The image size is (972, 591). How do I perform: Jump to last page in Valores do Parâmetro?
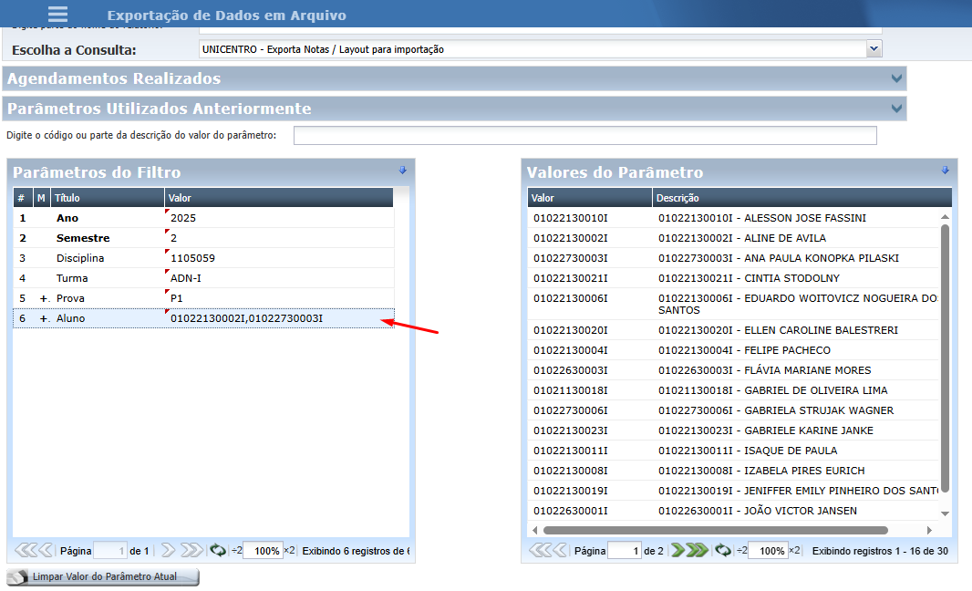(x=698, y=550)
